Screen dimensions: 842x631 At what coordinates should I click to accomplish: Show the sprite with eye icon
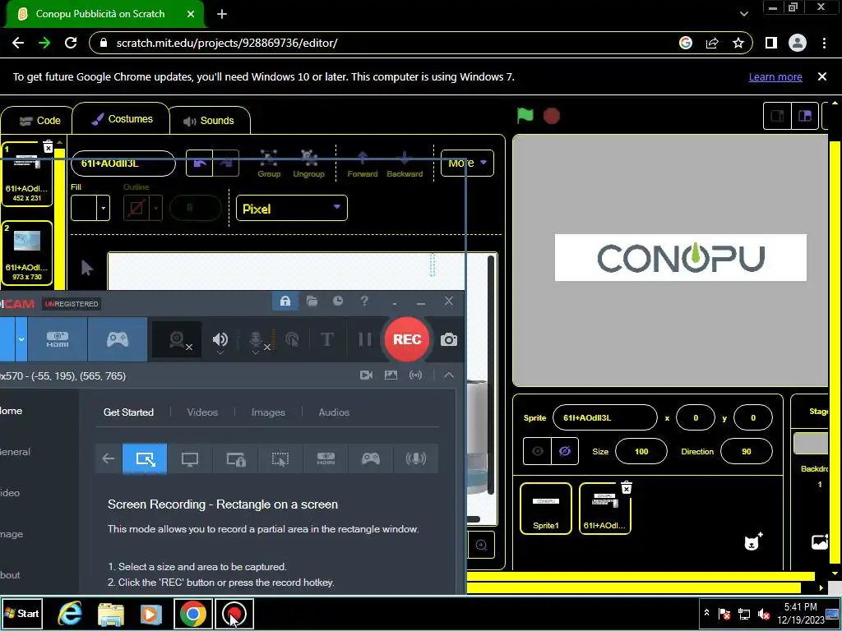point(538,451)
